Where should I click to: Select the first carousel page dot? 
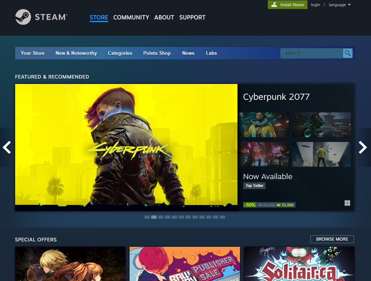tap(147, 217)
